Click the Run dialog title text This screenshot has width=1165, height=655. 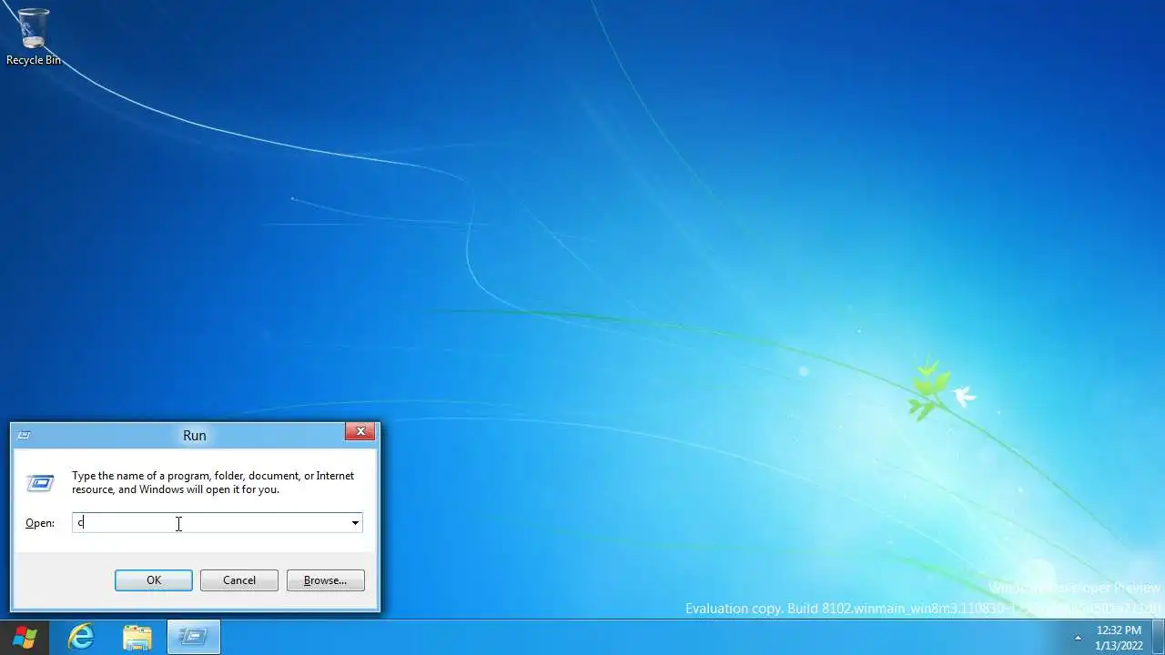(195, 435)
